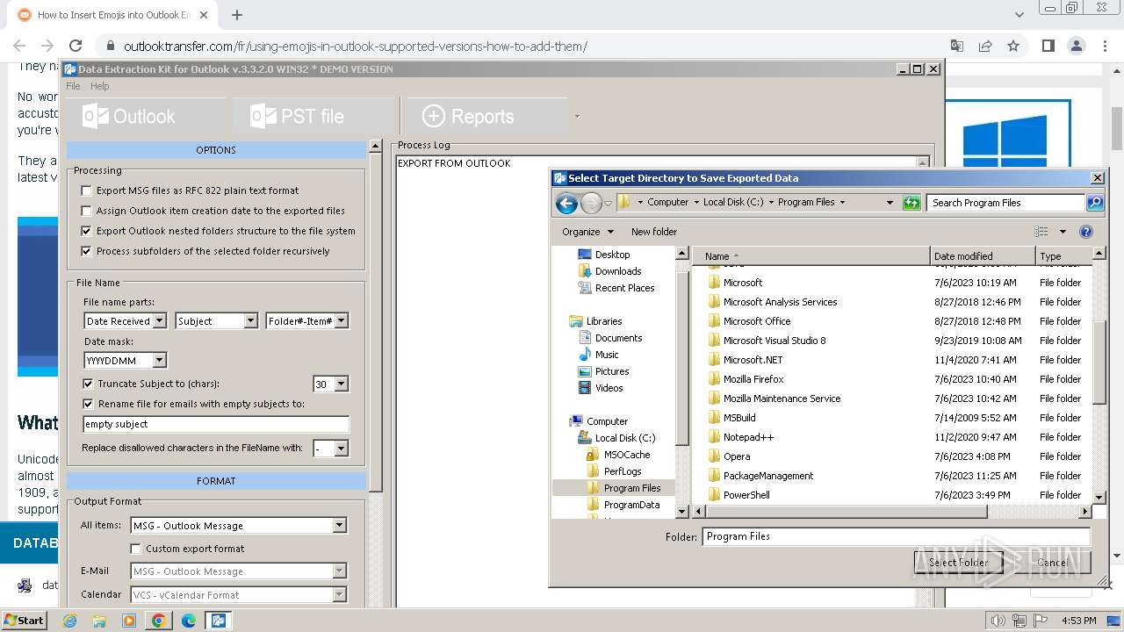Go back using the dialog's back arrow

(x=566, y=203)
